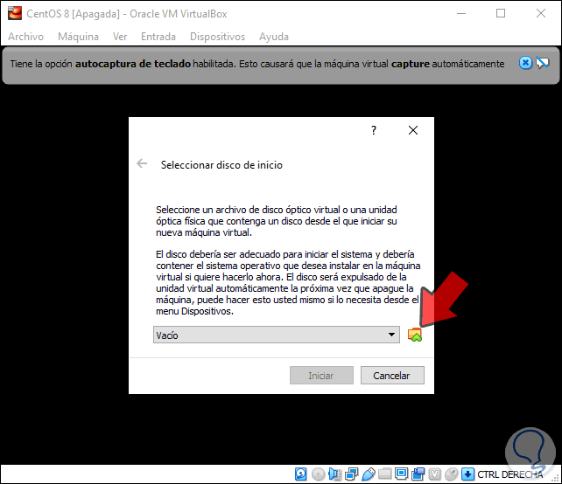Open the Ver menu
Viewport: 562px width, 484px height.
pos(120,37)
